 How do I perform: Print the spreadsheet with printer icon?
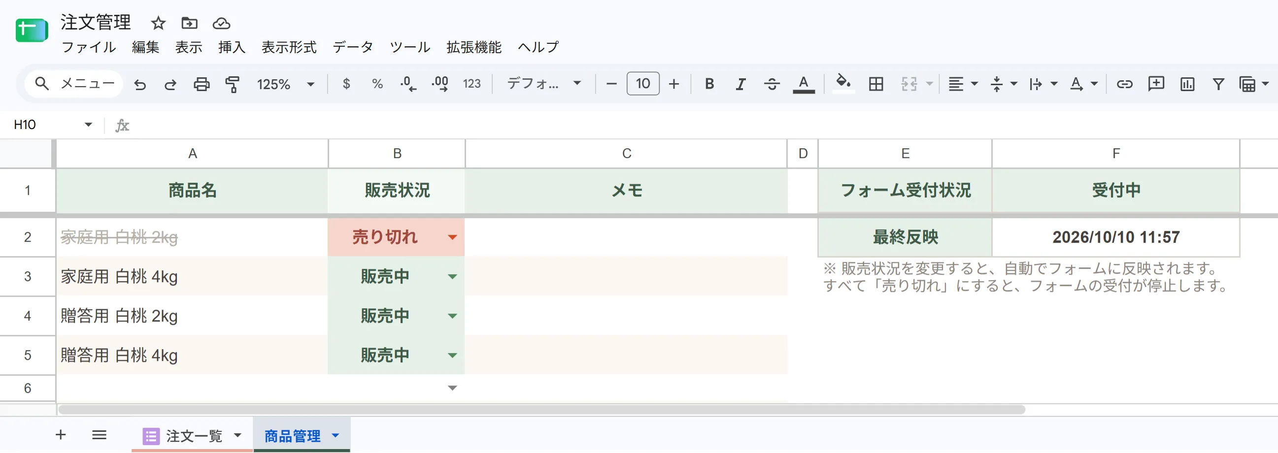coord(202,84)
